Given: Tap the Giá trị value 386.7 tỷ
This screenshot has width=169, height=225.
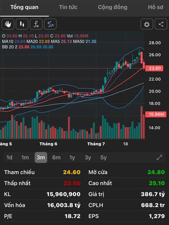Looking at the screenshot, I should pyautogui.click(x=153, y=194).
